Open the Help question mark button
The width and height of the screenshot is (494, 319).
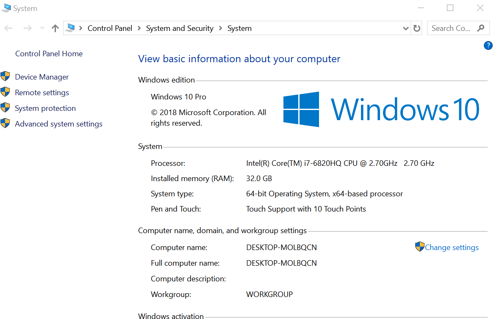click(488, 46)
